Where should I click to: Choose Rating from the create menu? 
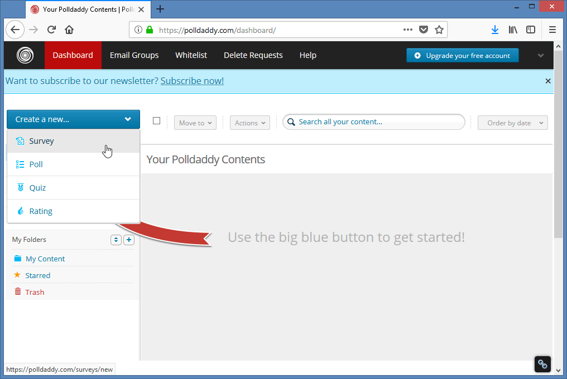pyautogui.click(x=73, y=211)
